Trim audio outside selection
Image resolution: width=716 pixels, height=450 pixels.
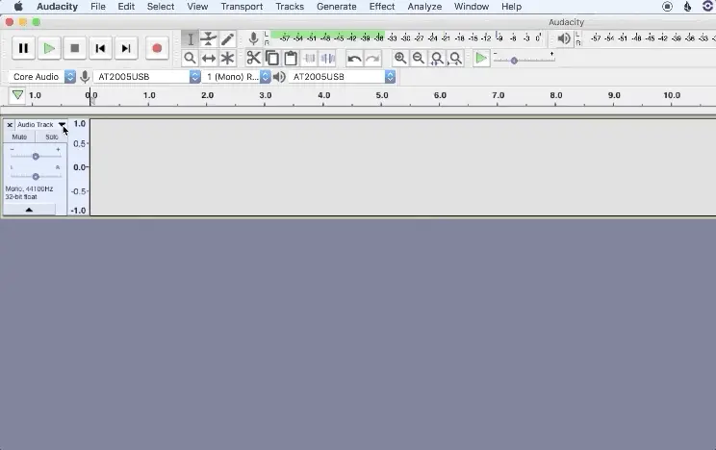pyautogui.click(x=309, y=59)
